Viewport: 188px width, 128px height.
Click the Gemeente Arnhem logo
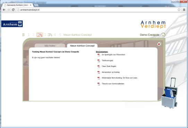pyautogui.click(x=12, y=24)
